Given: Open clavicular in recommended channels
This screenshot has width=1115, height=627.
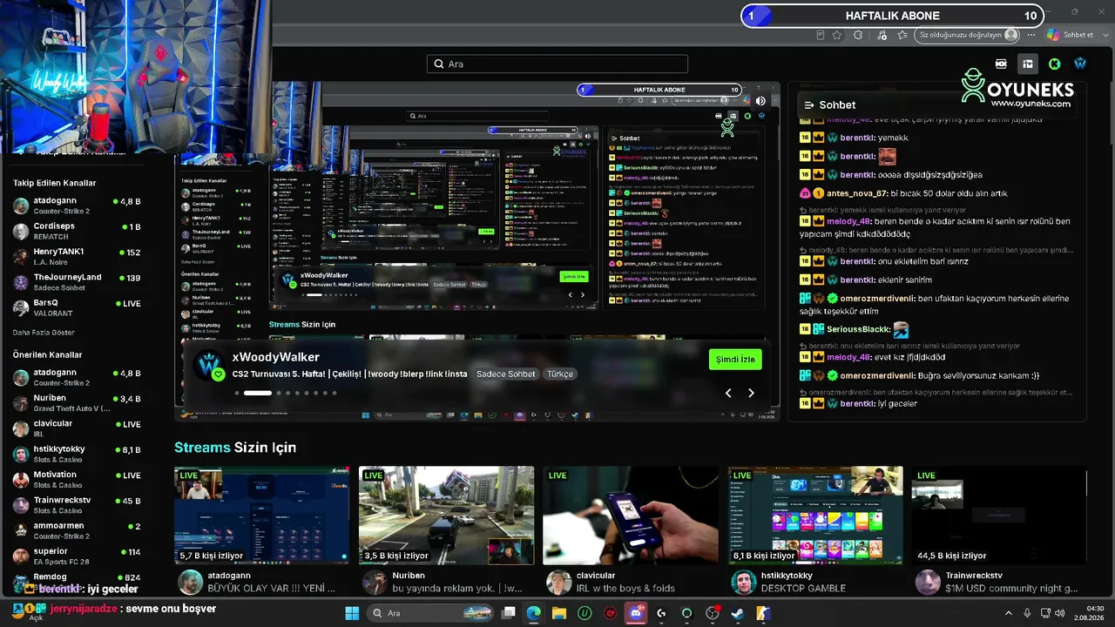Looking at the screenshot, I should pyautogui.click(x=77, y=428).
